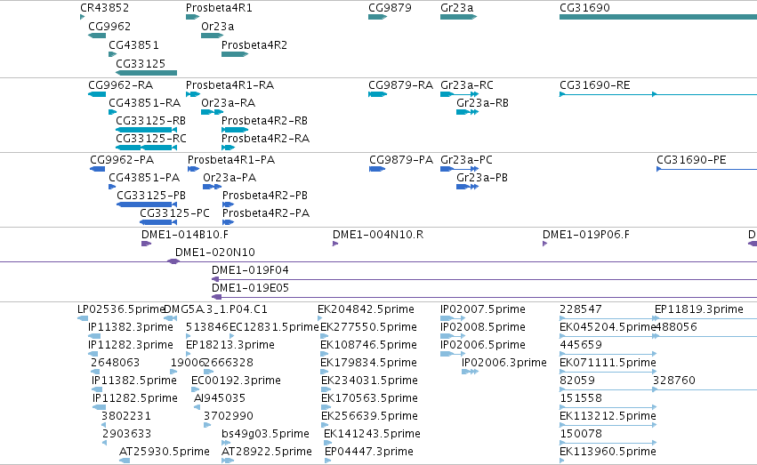Click EST IP11382.3prime
The image size is (757, 465).
click(x=94, y=336)
